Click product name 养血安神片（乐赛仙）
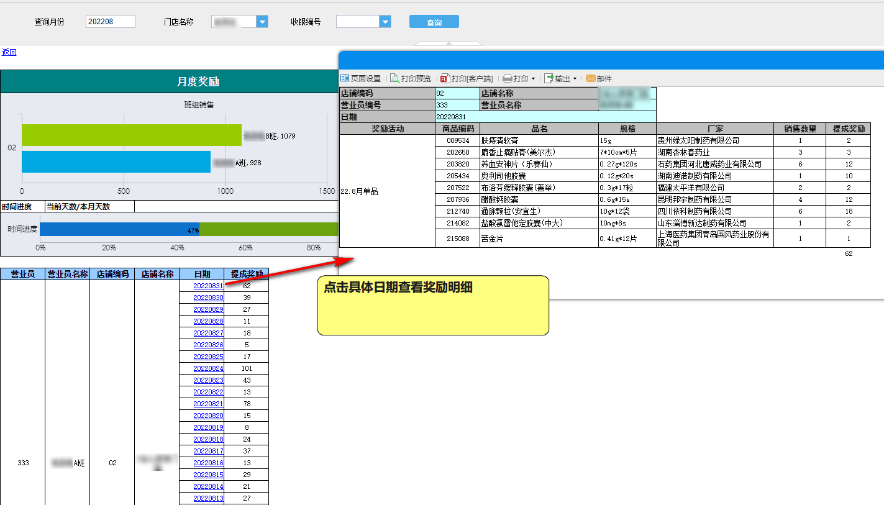This screenshot has height=505, width=884. click(517, 164)
